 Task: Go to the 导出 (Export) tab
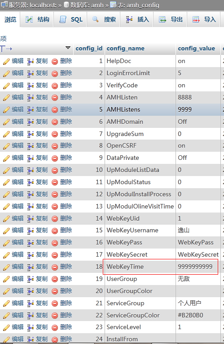171,19
